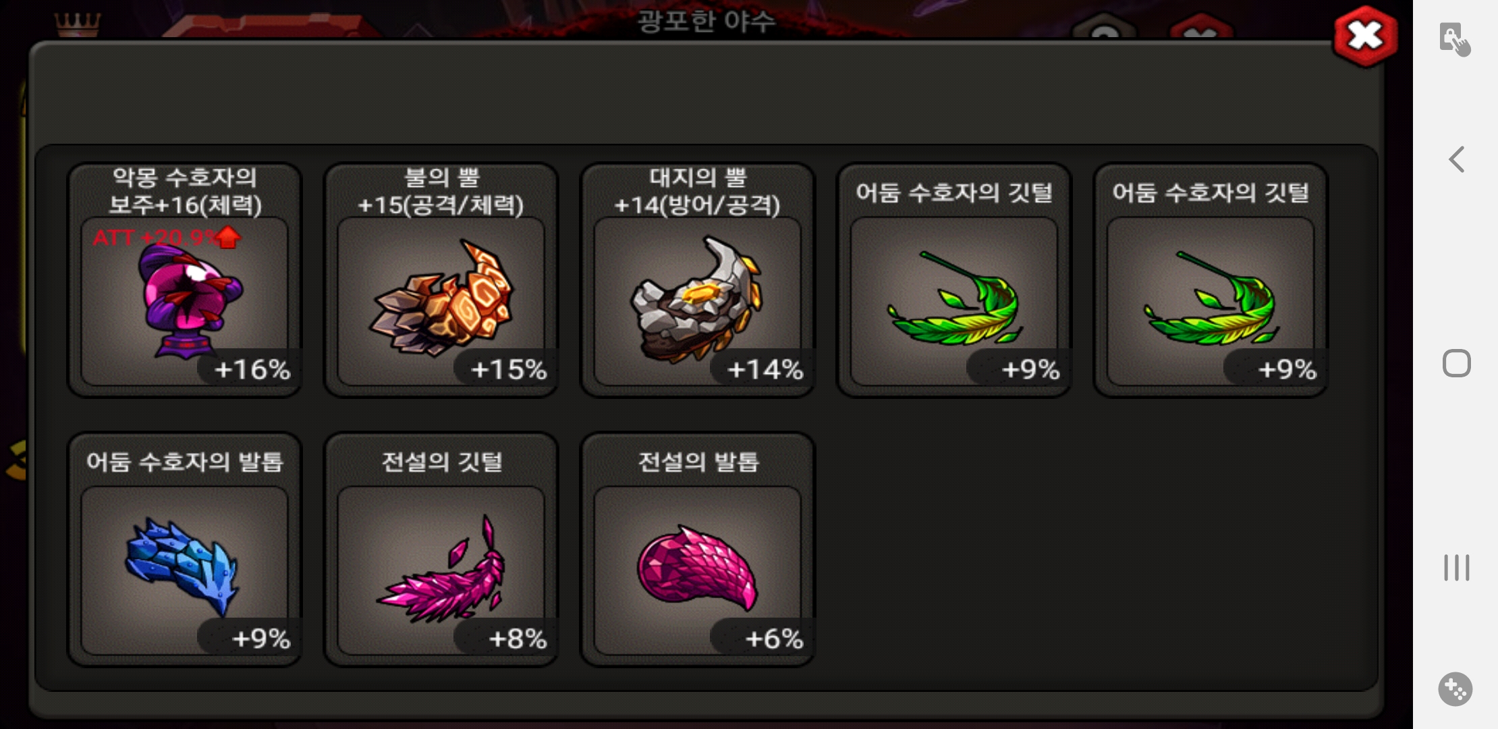This screenshot has height=729, width=1498.
Task: Select the first green Dark Guardian feather
Action: click(954, 280)
